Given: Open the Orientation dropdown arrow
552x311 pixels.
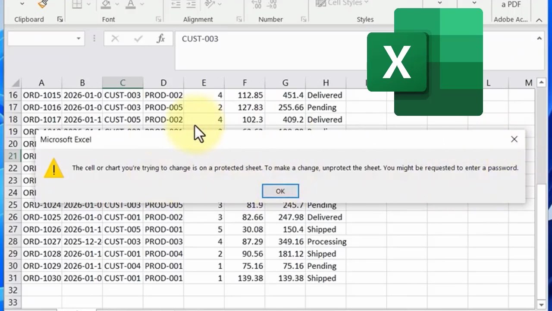Looking at the screenshot, I should click(x=220, y=4).
